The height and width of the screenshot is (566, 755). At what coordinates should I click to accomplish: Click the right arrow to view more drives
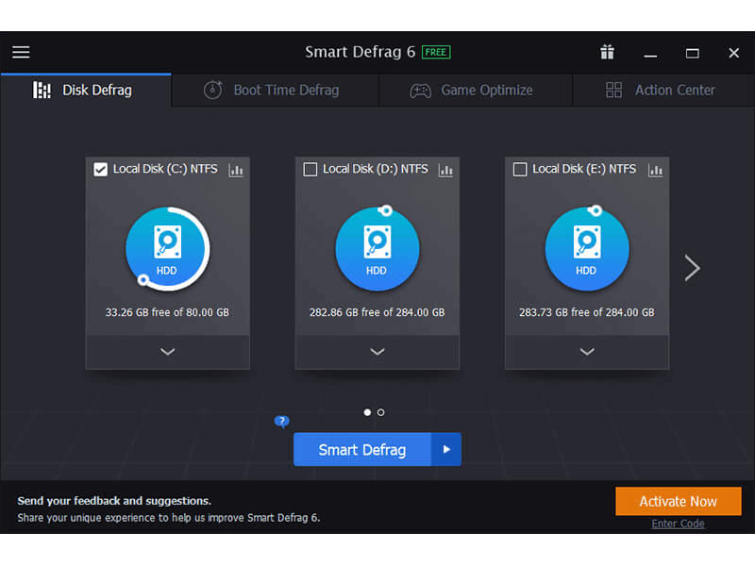[692, 268]
